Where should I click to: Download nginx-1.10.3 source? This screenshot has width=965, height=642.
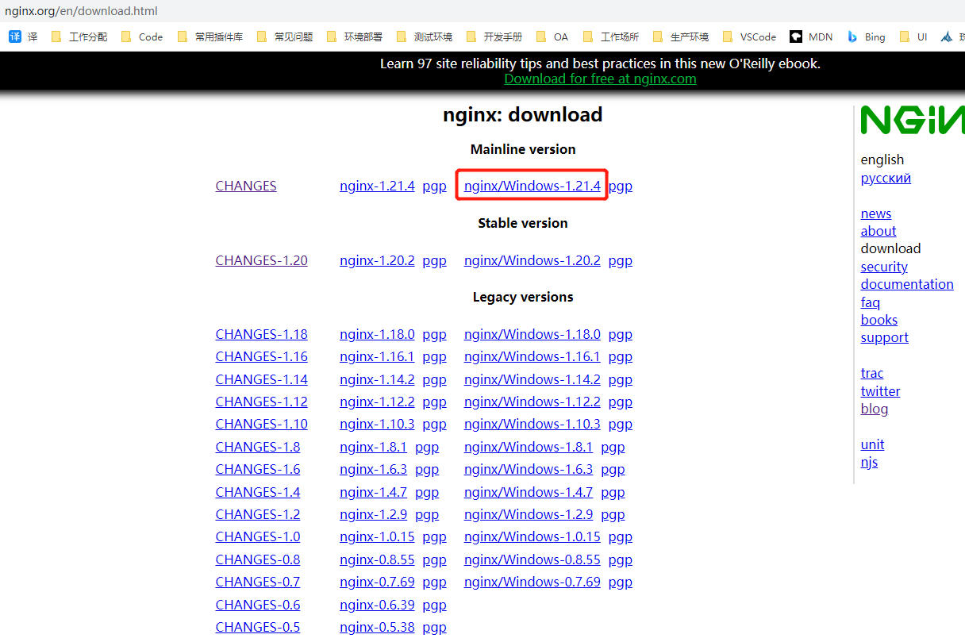click(x=377, y=424)
